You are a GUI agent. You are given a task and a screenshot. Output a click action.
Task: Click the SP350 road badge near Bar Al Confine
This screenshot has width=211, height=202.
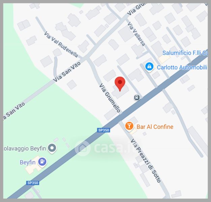coord(103,130)
